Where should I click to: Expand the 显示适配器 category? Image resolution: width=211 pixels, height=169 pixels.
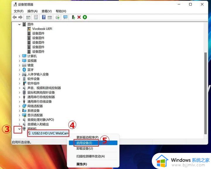tap(19, 115)
